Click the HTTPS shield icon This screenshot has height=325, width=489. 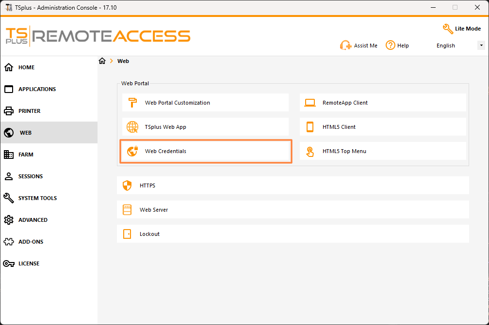pos(127,185)
